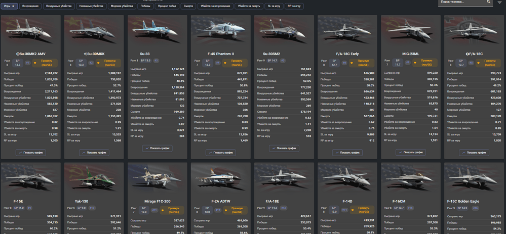Screen dimensions: 506x234
Task: Click the '#3' rank chip on Su-33 card
Action: (156, 61)
